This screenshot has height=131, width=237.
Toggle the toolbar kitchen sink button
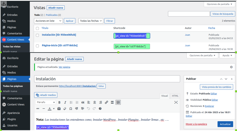(x=118, y=102)
